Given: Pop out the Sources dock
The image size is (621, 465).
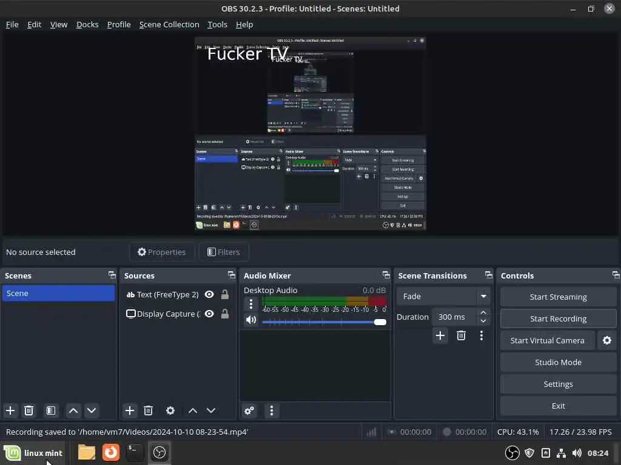Looking at the screenshot, I should pos(232,275).
